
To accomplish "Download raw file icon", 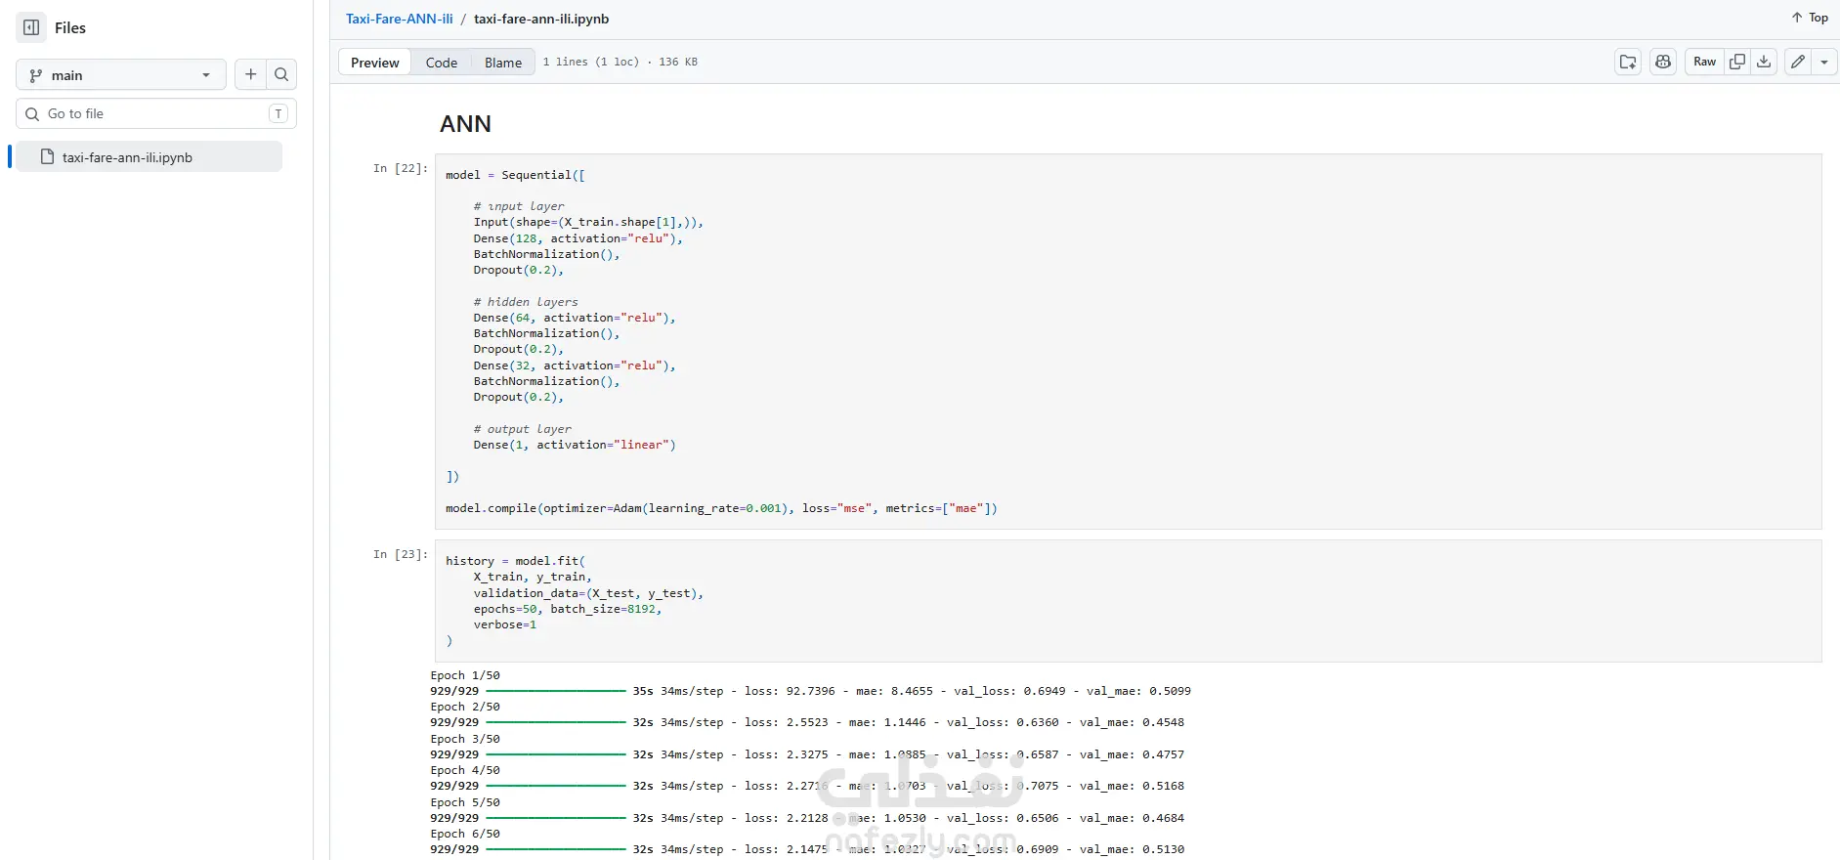I will (x=1764, y=62).
